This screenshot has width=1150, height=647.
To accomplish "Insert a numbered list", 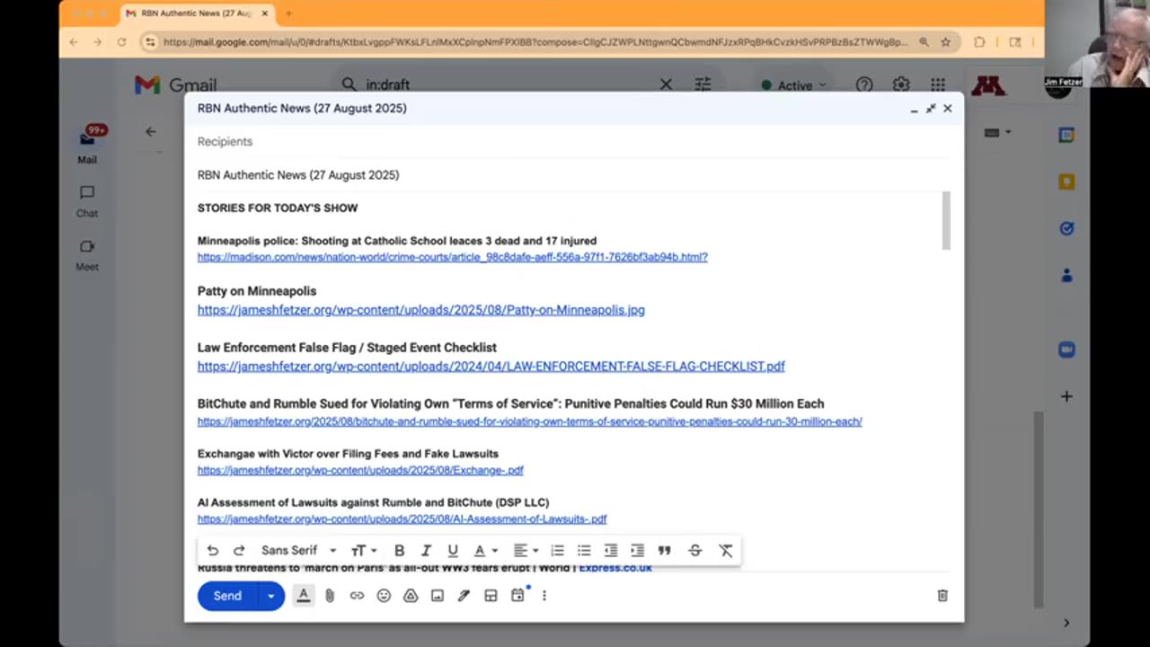I will [x=557, y=551].
